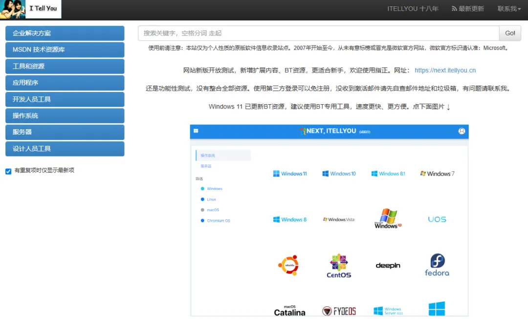
Task: Click the 使用前请注意 notice text
Action: coord(329,48)
